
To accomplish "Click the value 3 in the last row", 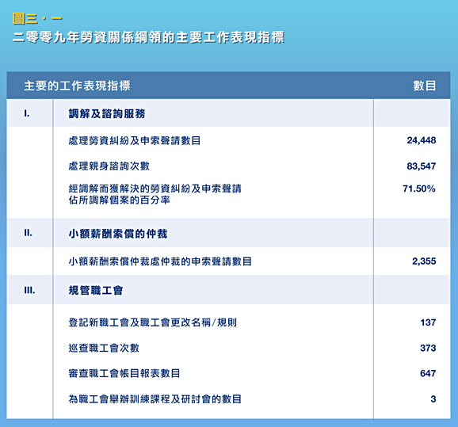I will click(433, 399).
